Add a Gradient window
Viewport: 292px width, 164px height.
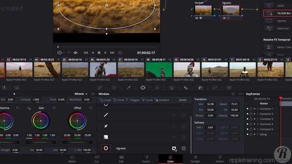pyautogui.click(x=162, y=100)
